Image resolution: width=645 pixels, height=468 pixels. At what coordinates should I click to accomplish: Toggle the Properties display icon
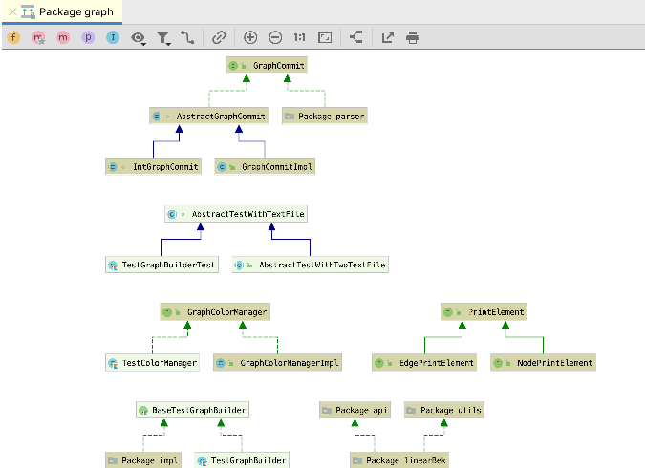click(x=89, y=38)
